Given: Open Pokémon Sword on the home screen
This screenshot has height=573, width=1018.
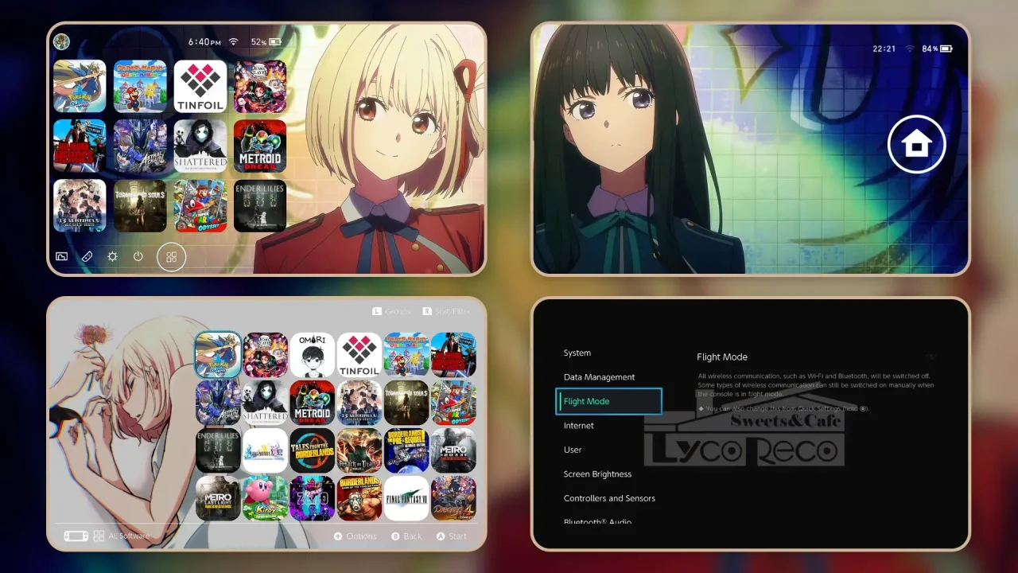Looking at the screenshot, I should coord(80,86).
